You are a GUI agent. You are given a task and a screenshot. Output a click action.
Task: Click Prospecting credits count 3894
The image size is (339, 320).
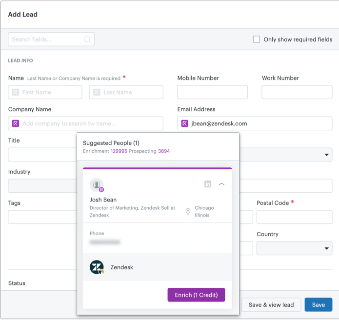164,151
